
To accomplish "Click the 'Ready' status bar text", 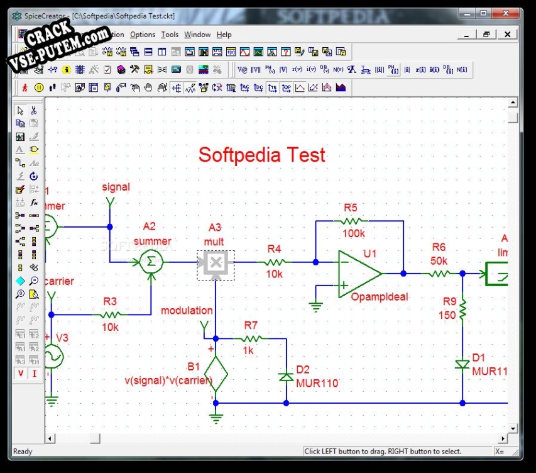I will (23, 452).
